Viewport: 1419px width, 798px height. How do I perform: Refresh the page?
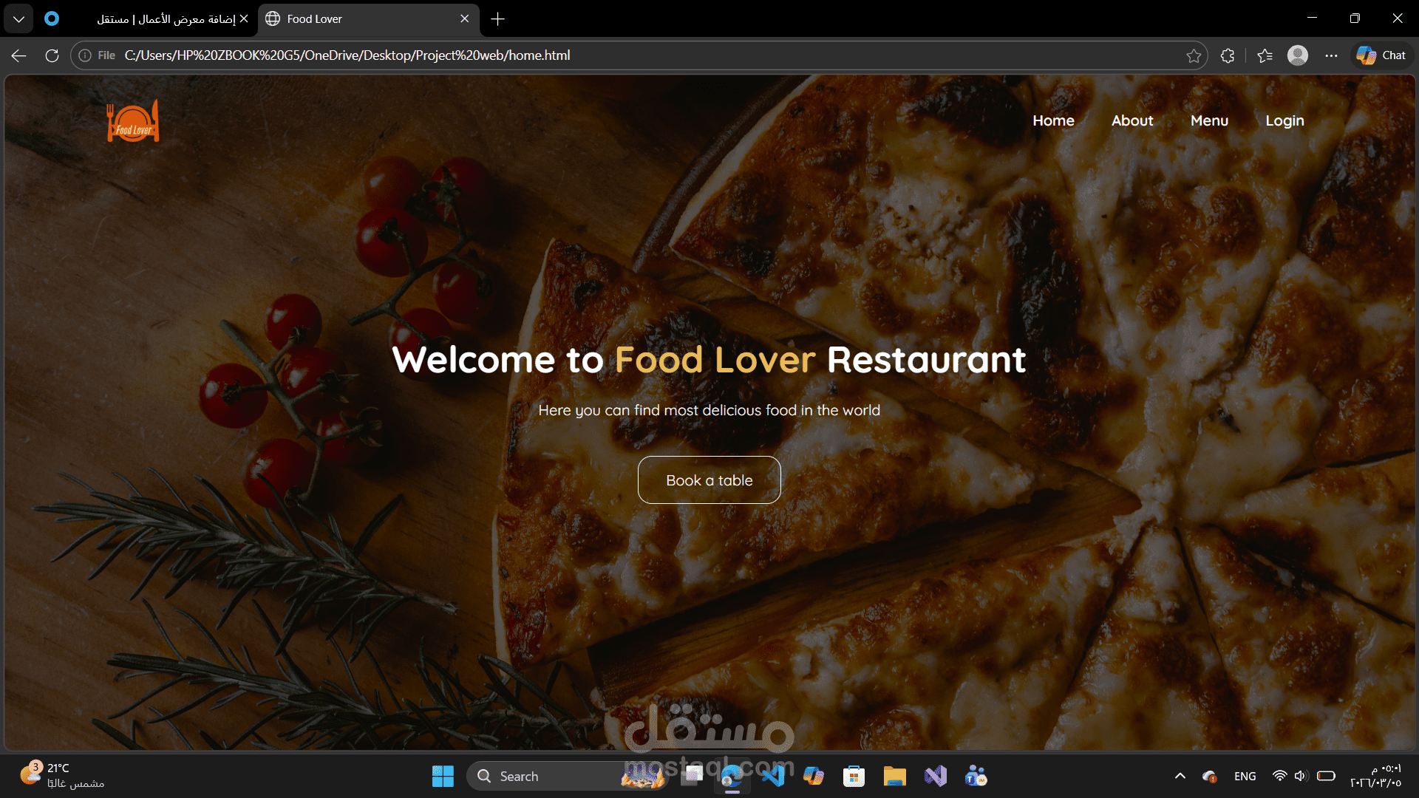coord(52,55)
